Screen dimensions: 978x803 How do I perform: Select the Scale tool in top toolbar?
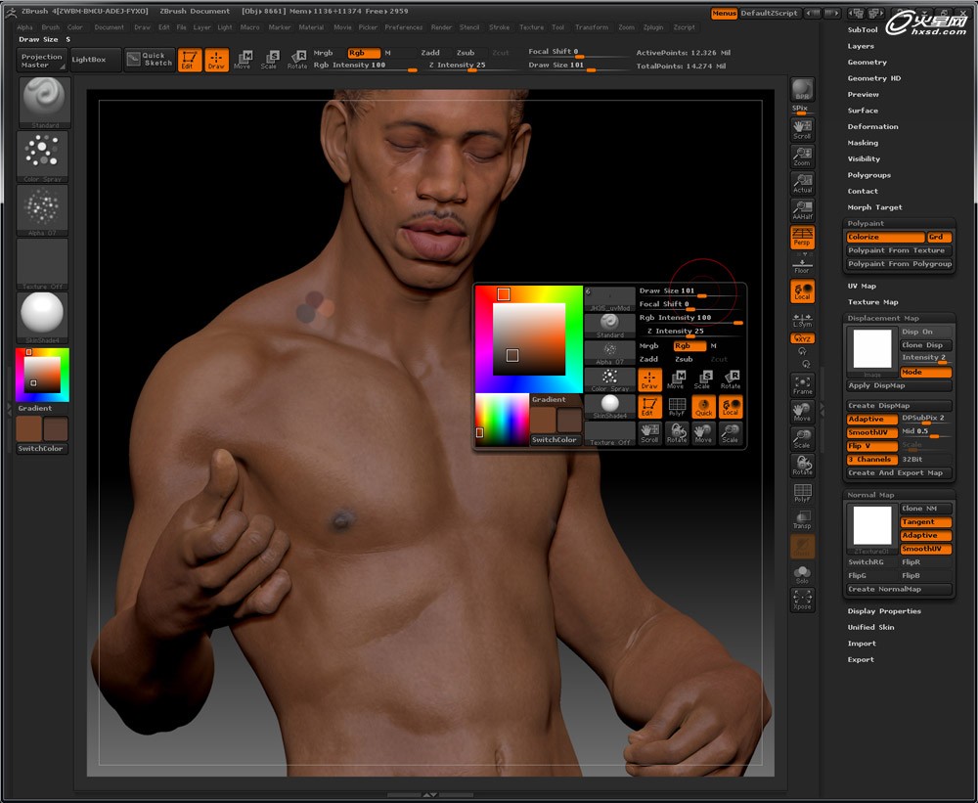270,60
